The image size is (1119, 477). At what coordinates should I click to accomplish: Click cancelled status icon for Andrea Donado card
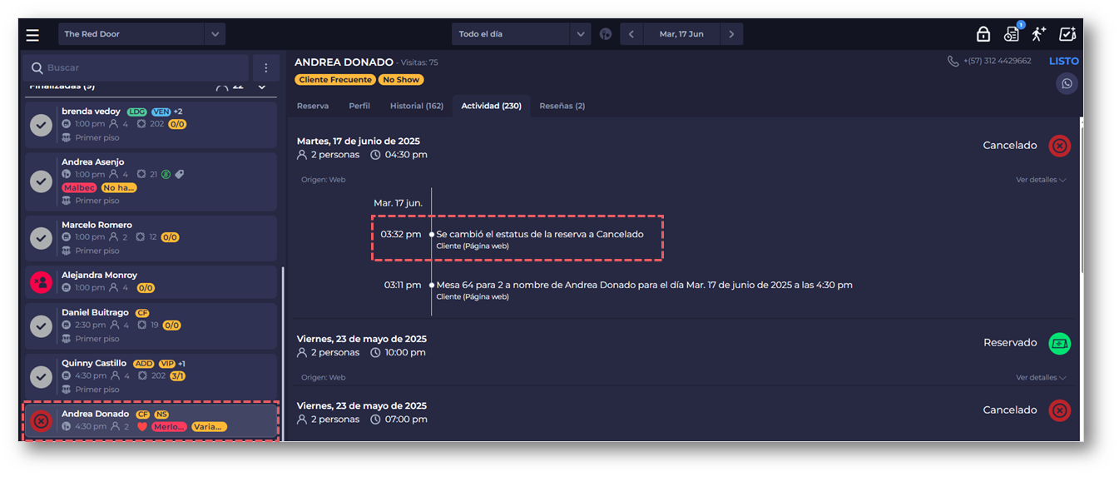[41, 421]
